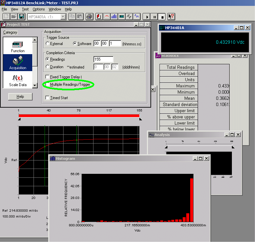Enable Fixed Trigger Delay checkbox

[x=47, y=77]
